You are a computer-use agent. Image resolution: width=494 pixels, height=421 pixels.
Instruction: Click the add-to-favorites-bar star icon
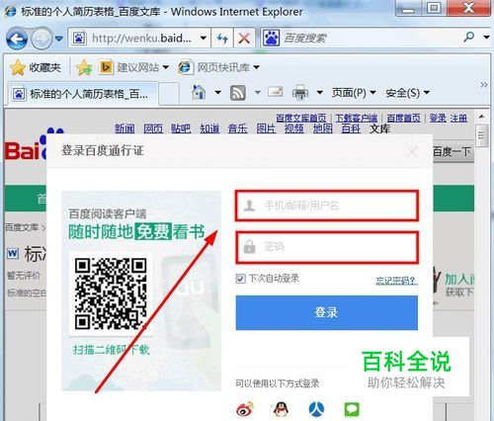tap(84, 67)
